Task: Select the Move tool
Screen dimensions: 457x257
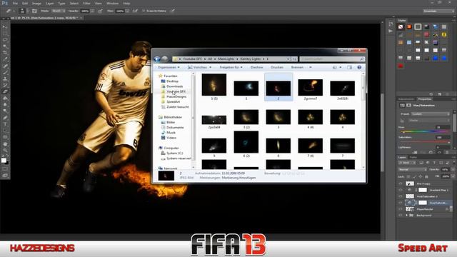Action: point(5,27)
